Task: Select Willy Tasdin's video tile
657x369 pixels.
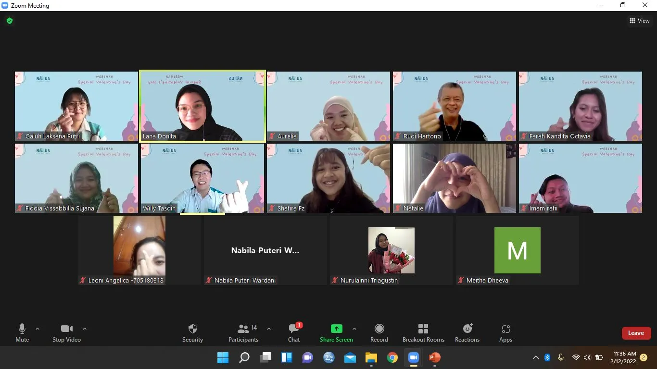Action: [202, 179]
